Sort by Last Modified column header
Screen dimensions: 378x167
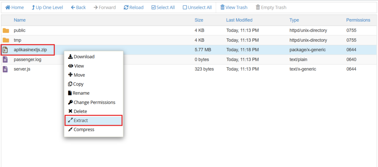239,20
